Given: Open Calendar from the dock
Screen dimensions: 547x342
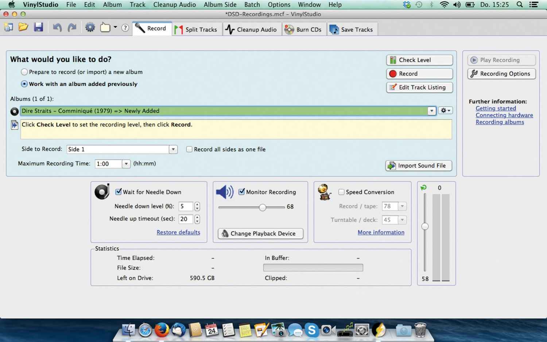Looking at the screenshot, I should (212, 330).
